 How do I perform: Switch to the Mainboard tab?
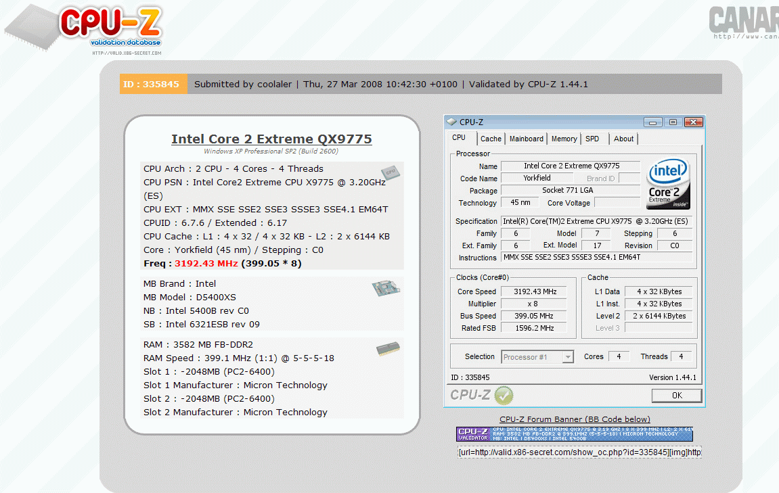click(526, 139)
